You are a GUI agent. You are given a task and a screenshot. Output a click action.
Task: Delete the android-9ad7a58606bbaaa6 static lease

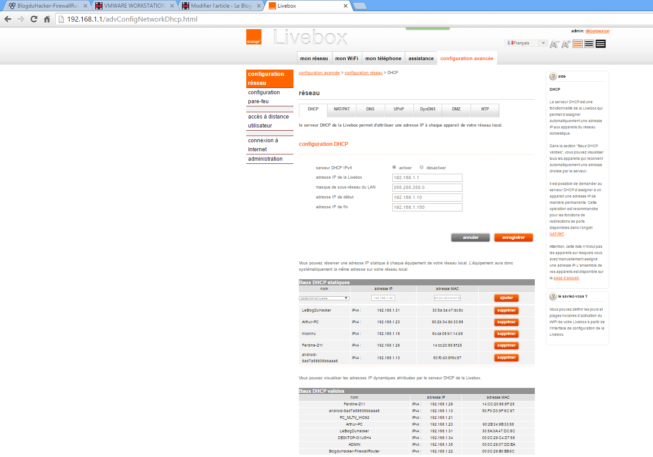point(506,357)
